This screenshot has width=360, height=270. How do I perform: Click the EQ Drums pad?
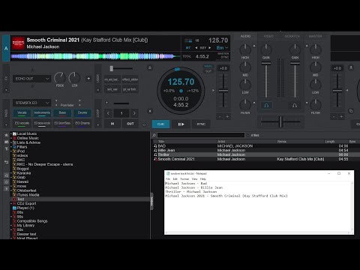tap(82, 123)
